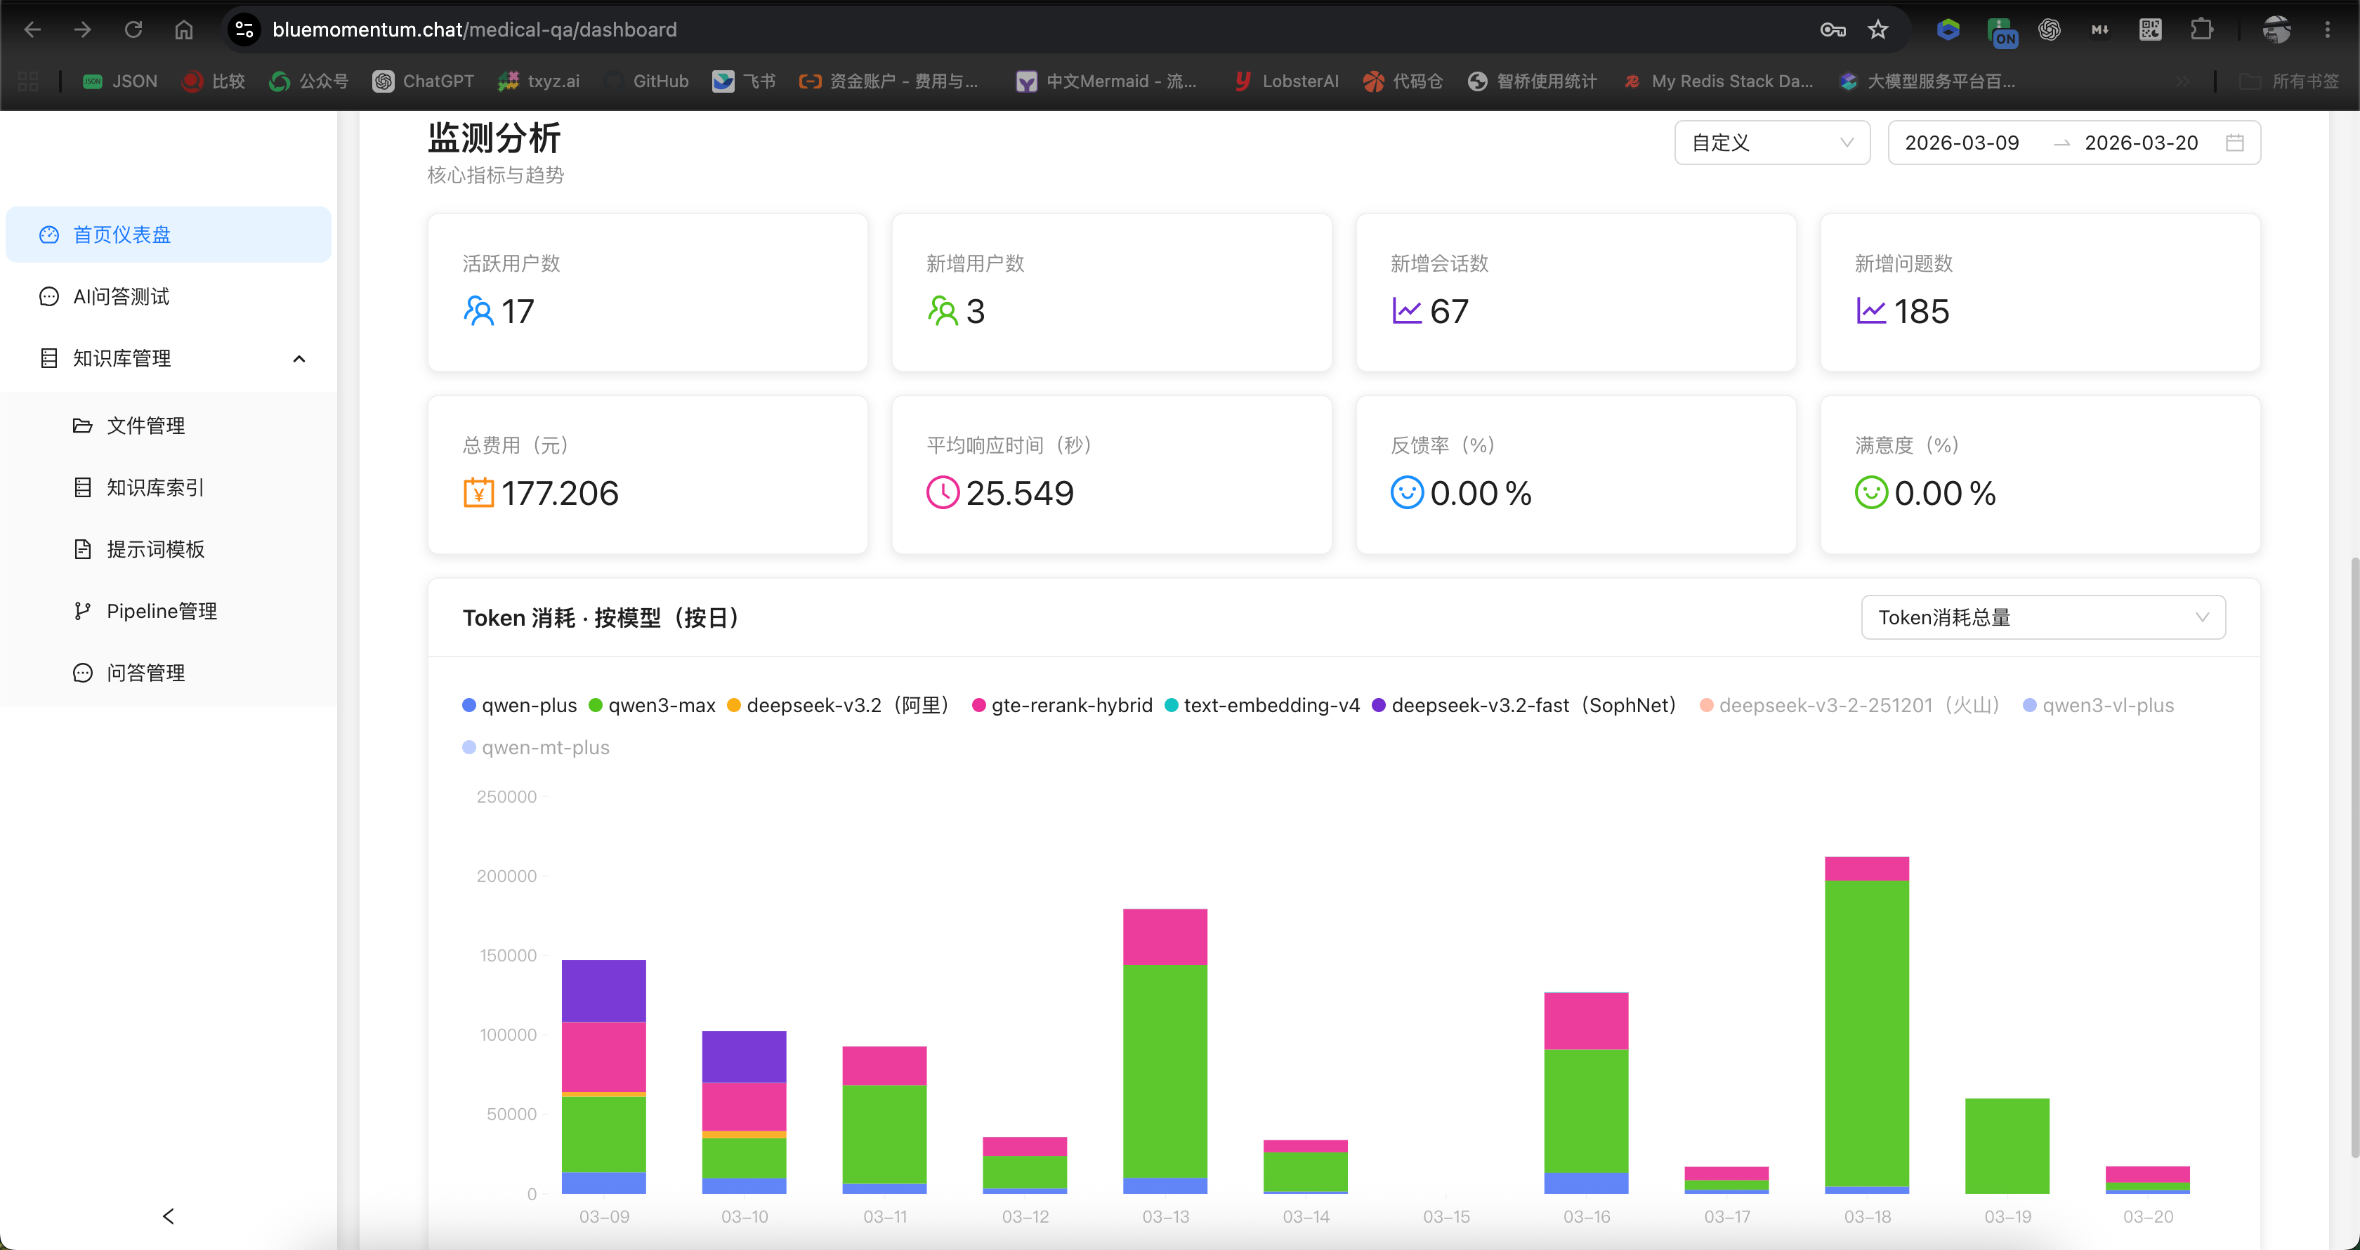
Task: Open the password key icon in address bar
Action: tap(1833, 29)
